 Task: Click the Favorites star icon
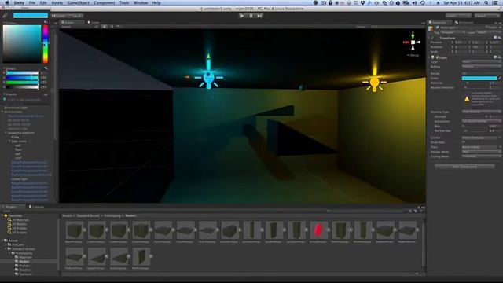[6, 215]
